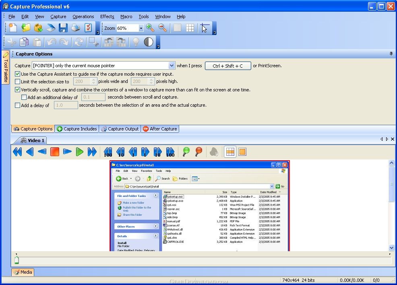Open the Effects menu
This screenshot has height=285, width=397.
click(107, 17)
